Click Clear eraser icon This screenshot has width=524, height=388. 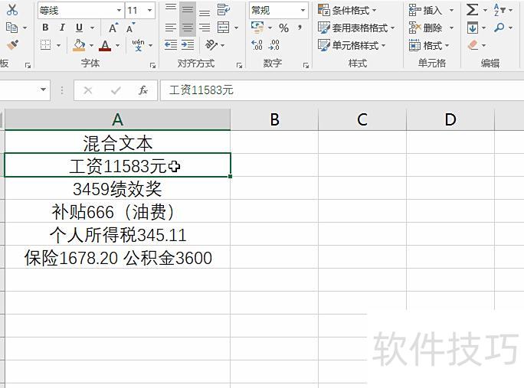473,44
